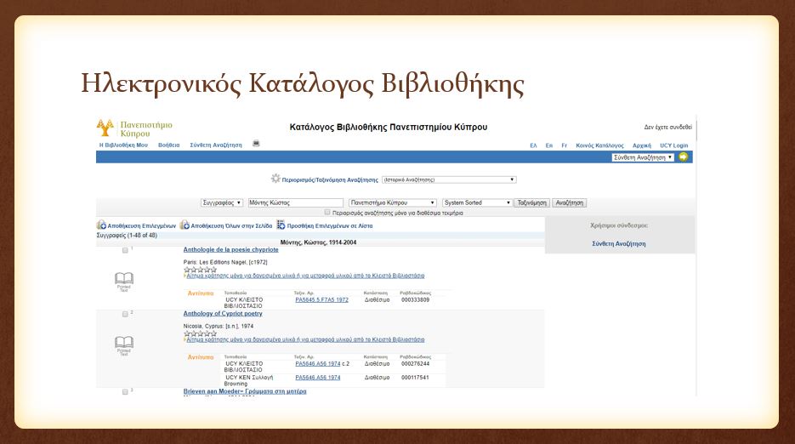
Task: Click the Ταξινόμηση button
Action: [532, 202]
